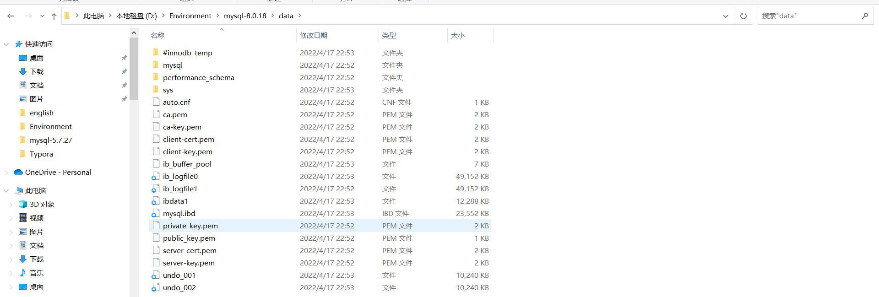Select 图片 under 此电脑 tree

[37, 232]
